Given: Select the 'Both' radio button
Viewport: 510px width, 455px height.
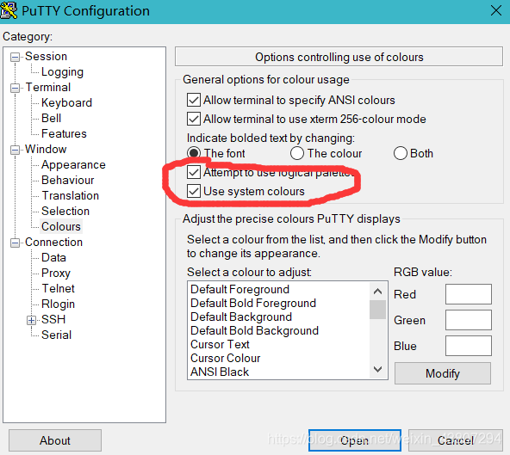Looking at the screenshot, I should coord(400,153).
